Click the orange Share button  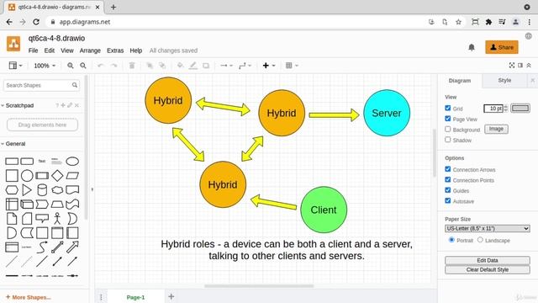point(502,47)
